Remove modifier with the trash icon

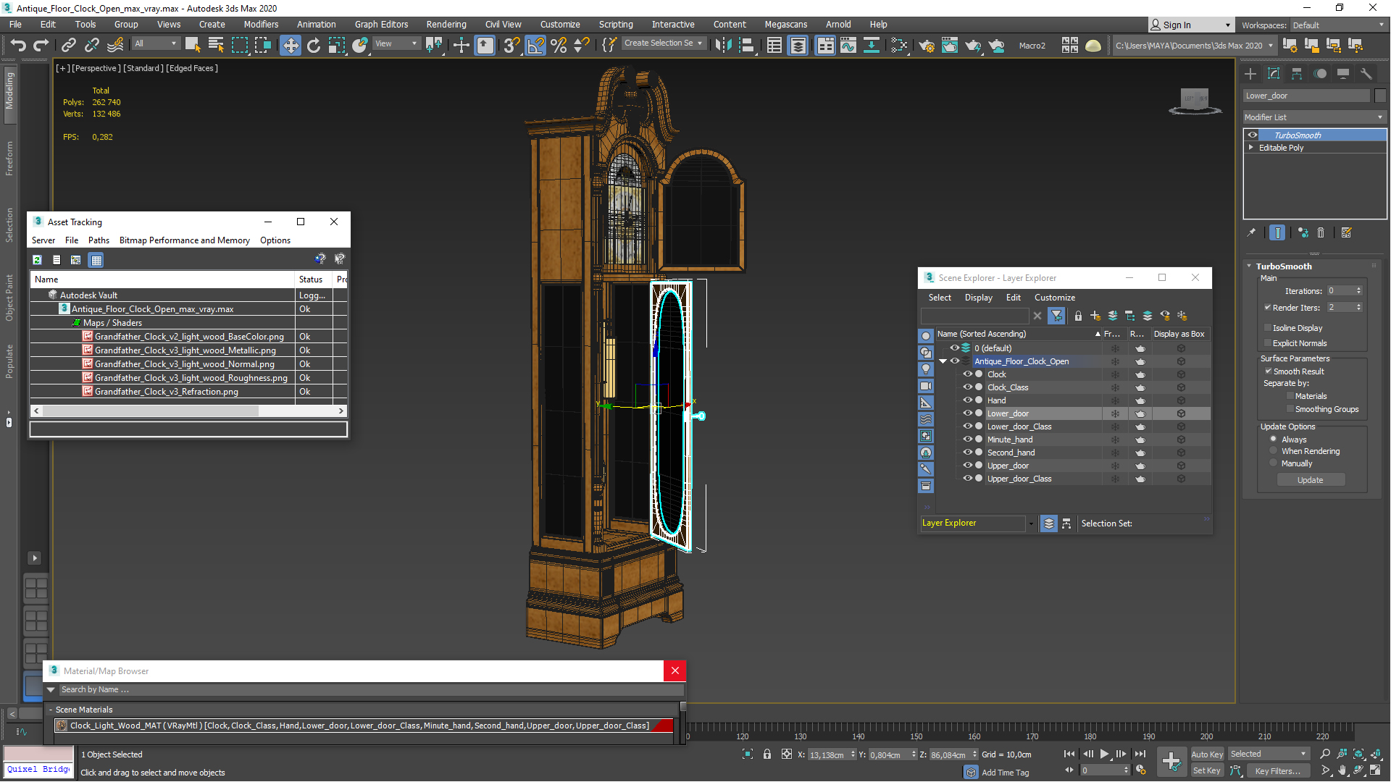point(1321,232)
